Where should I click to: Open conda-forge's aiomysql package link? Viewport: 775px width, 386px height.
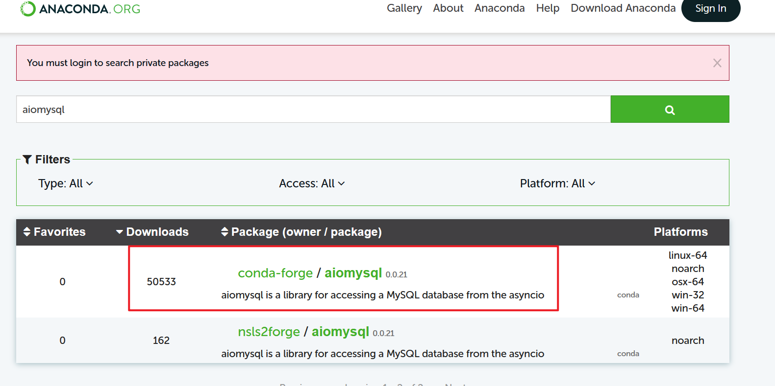(x=353, y=273)
